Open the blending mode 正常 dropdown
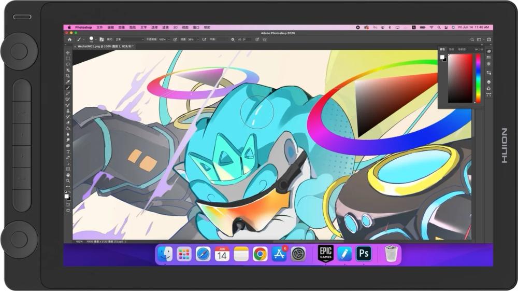Screen dimensions: 518x291 tap(129, 39)
